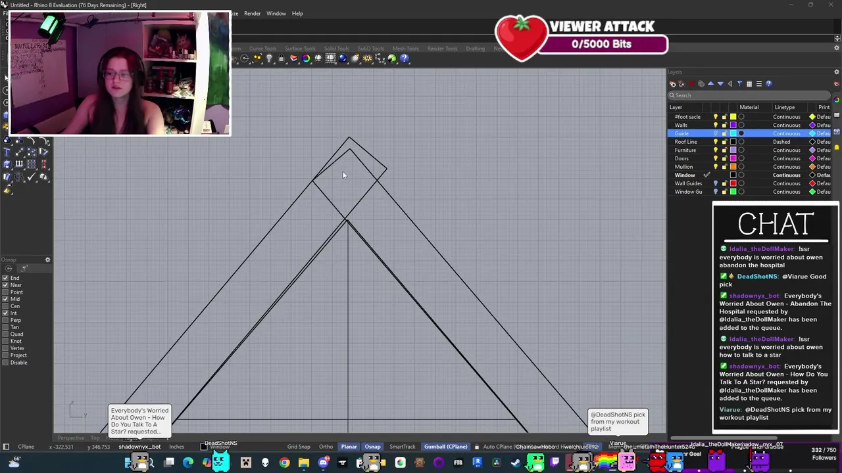
Task: Toggle lock on Mullion layer
Action: pos(724,167)
